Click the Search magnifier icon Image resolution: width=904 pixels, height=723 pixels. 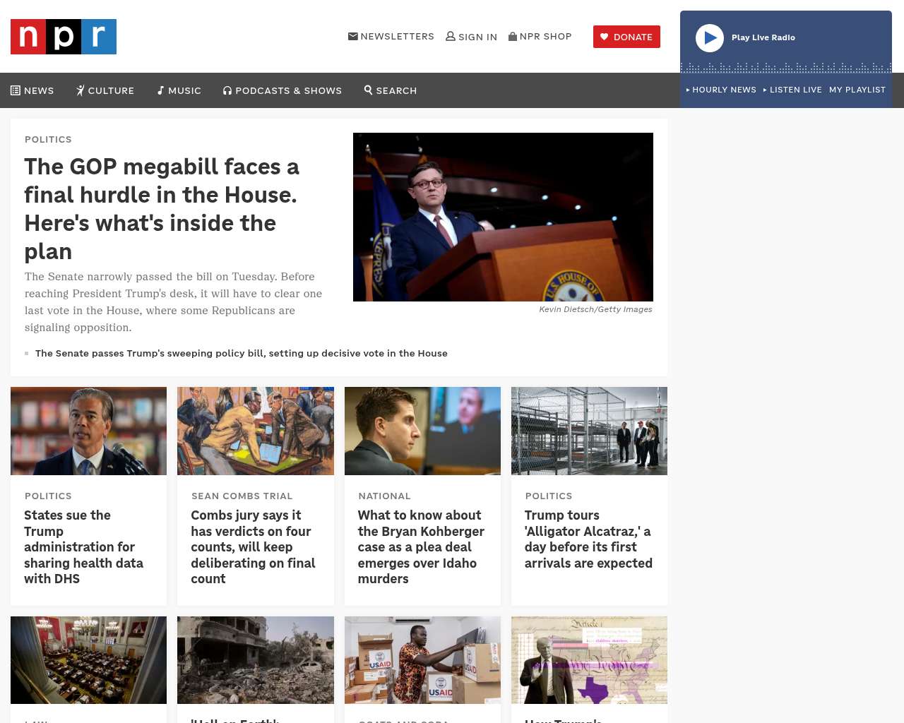click(x=368, y=90)
